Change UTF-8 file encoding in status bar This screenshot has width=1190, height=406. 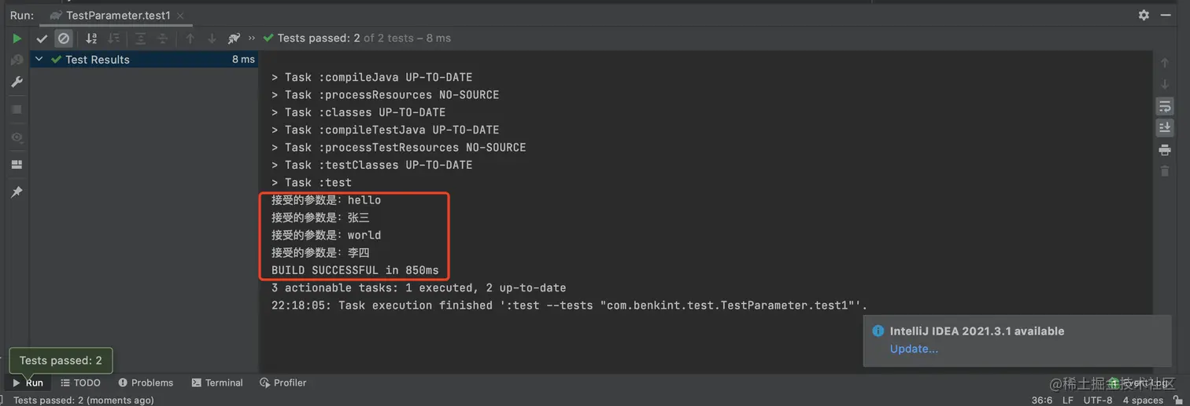[1098, 400]
